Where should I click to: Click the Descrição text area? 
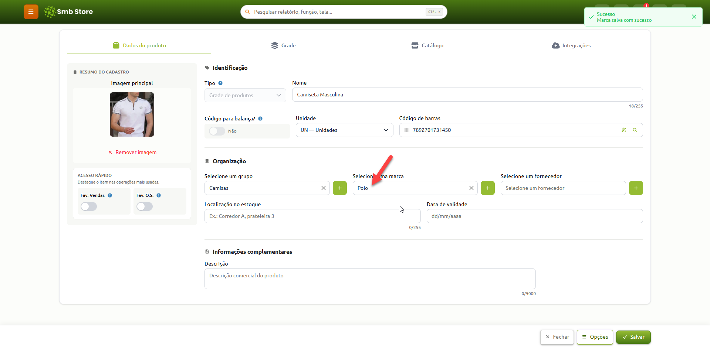[x=370, y=279]
